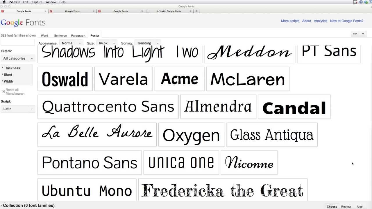Screen dimensions: 372x209
Task: Select the Oxygen font card
Action: [191, 135]
